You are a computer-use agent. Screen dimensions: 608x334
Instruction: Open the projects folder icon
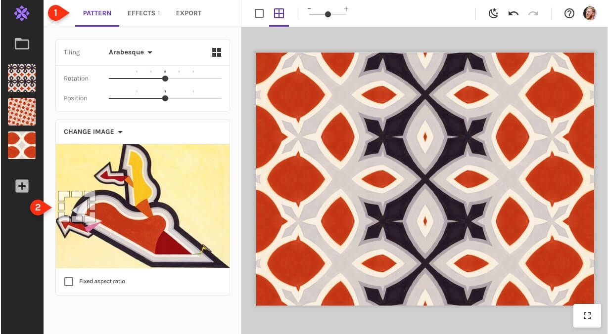(x=22, y=44)
